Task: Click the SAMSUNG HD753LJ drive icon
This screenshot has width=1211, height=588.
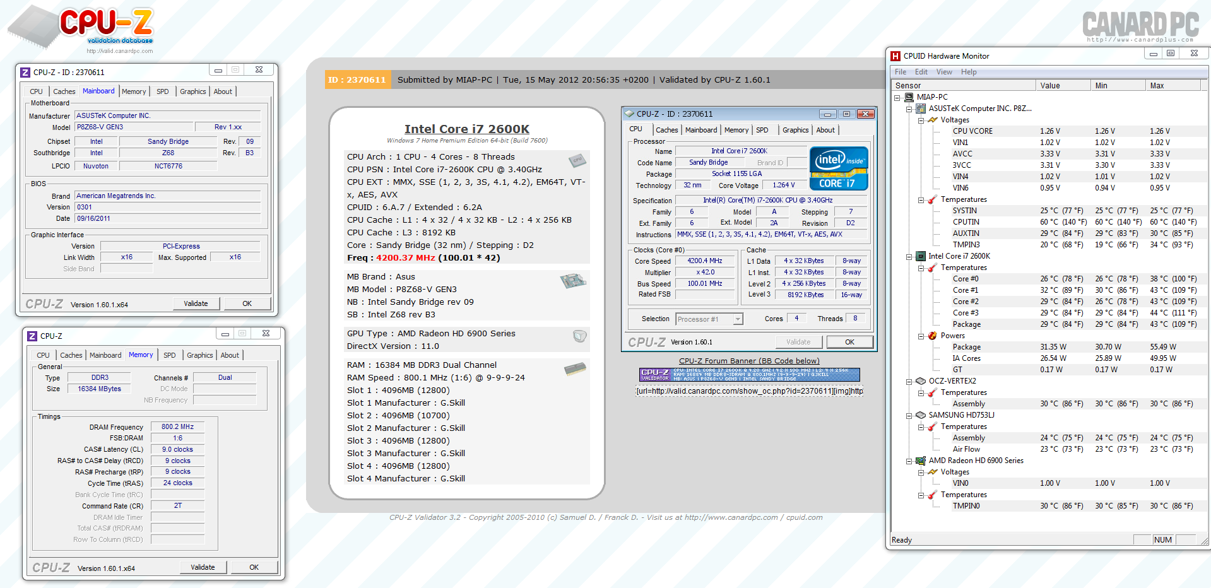Action: pyautogui.click(x=921, y=415)
